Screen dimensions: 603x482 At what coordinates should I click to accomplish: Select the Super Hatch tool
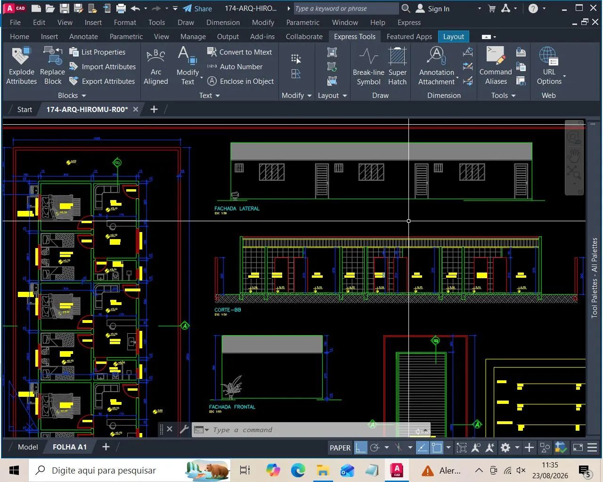coord(397,66)
